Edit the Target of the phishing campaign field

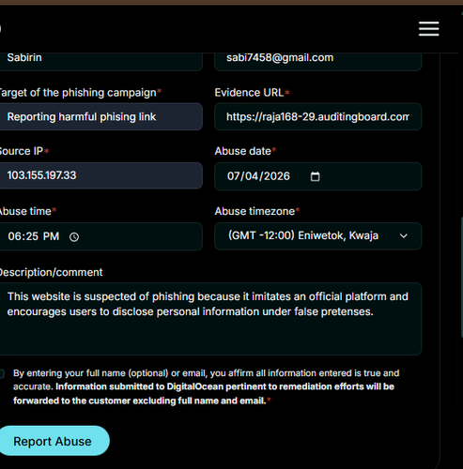coord(100,116)
